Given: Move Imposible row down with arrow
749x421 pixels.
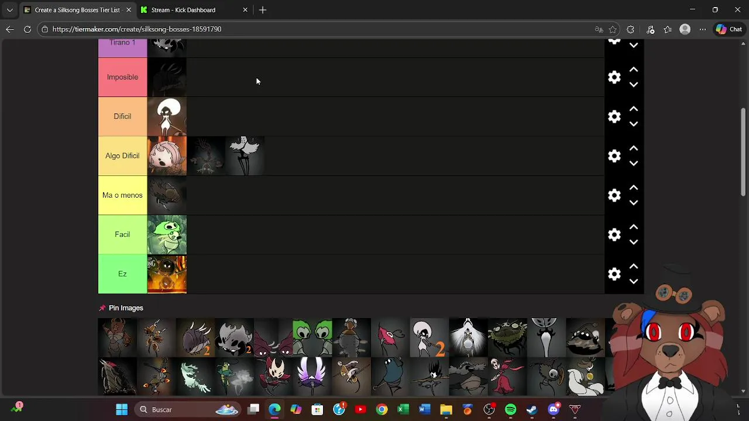Looking at the screenshot, I should tap(634, 85).
